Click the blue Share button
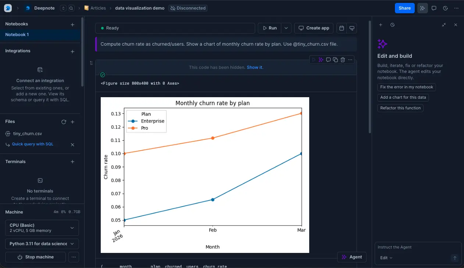Screen dimensions: 464x268 click(404, 8)
